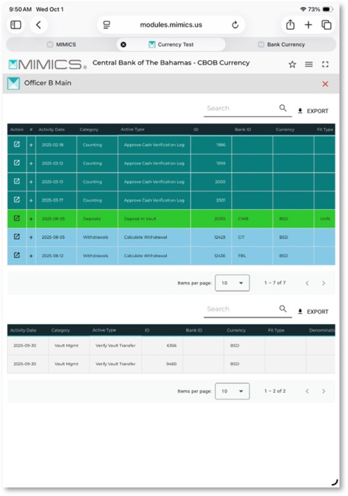Open record 1986 action icon
The height and width of the screenshot is (496, 348).
(x=17, y=144)
